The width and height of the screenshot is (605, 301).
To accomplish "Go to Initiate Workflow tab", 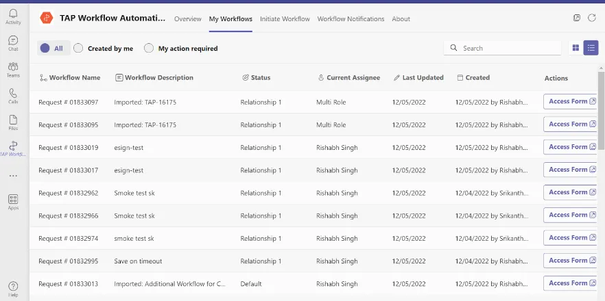I will [x=285, y=19].
